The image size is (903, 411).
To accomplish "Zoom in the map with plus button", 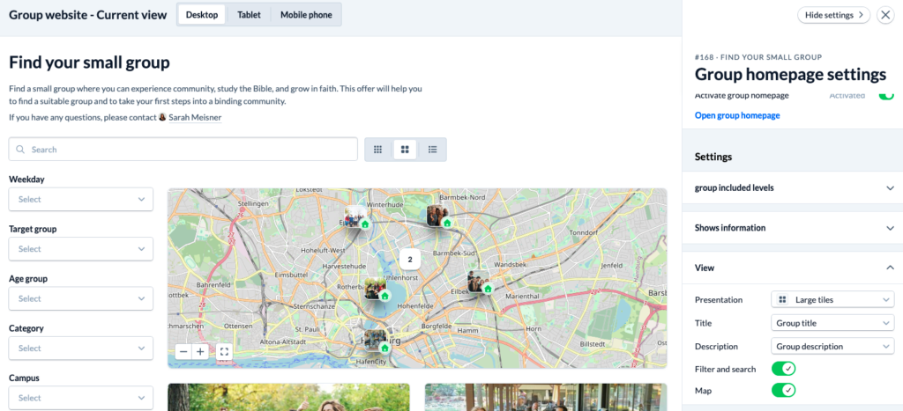I will pyautogui.click(x=200, y=352).
